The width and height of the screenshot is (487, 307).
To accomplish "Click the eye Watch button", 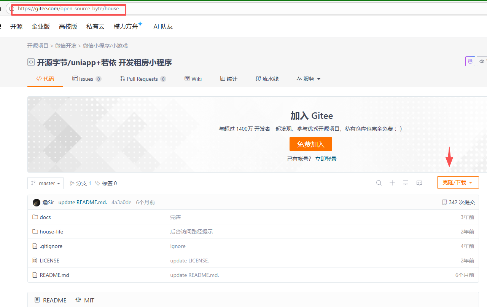I will tap(482, 61).
